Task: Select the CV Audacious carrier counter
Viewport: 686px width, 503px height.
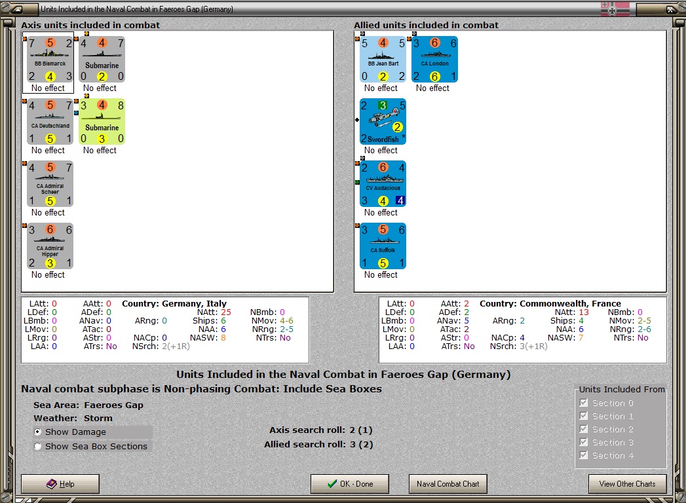Action: pos(383,183)
